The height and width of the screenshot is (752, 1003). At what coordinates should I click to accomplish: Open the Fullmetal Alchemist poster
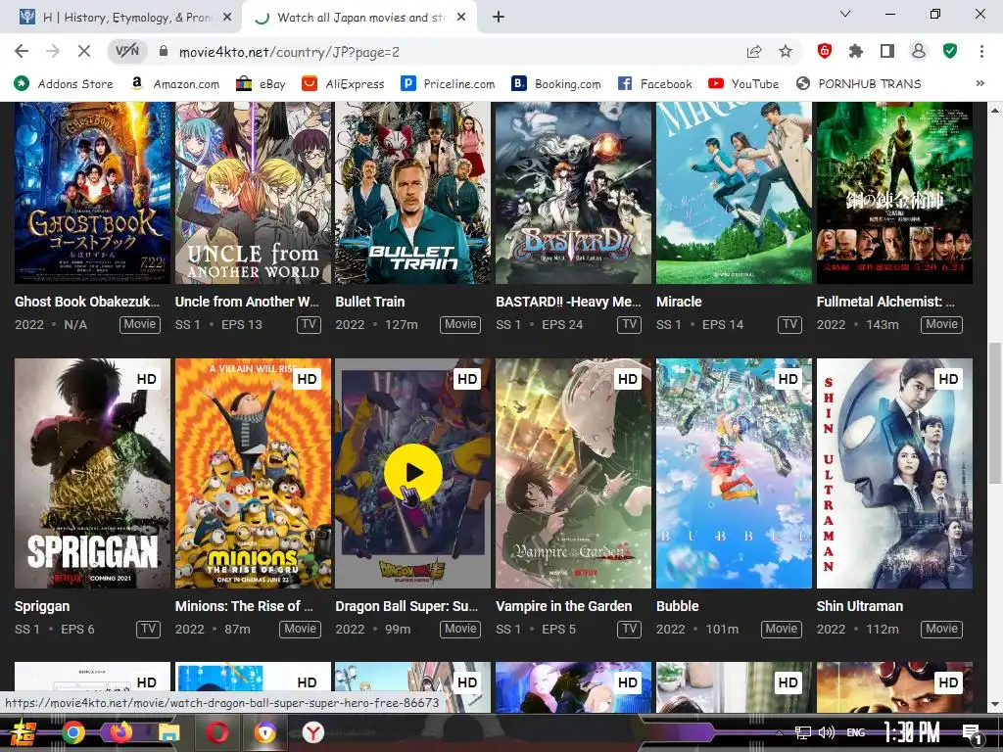pyautogui.click(x=894, y=193)
